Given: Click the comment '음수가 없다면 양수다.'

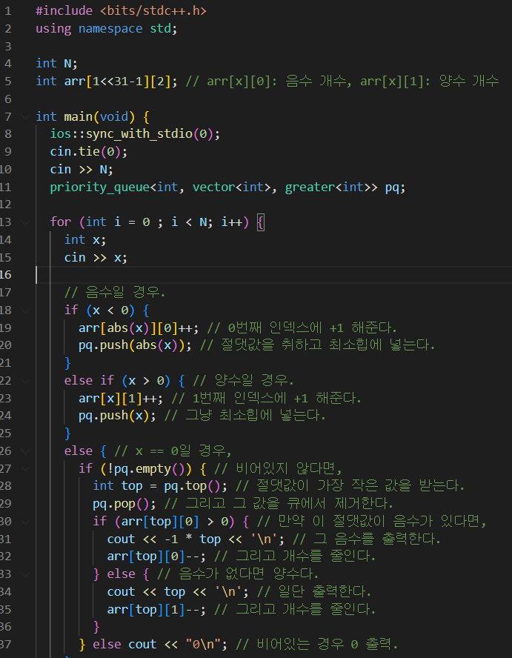Looking at the screenshot, I should pyautogui.click(x=249, y=574).
